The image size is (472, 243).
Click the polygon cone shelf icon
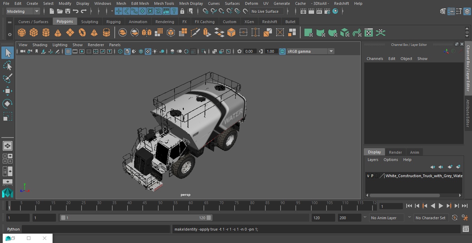click(58, 33)
